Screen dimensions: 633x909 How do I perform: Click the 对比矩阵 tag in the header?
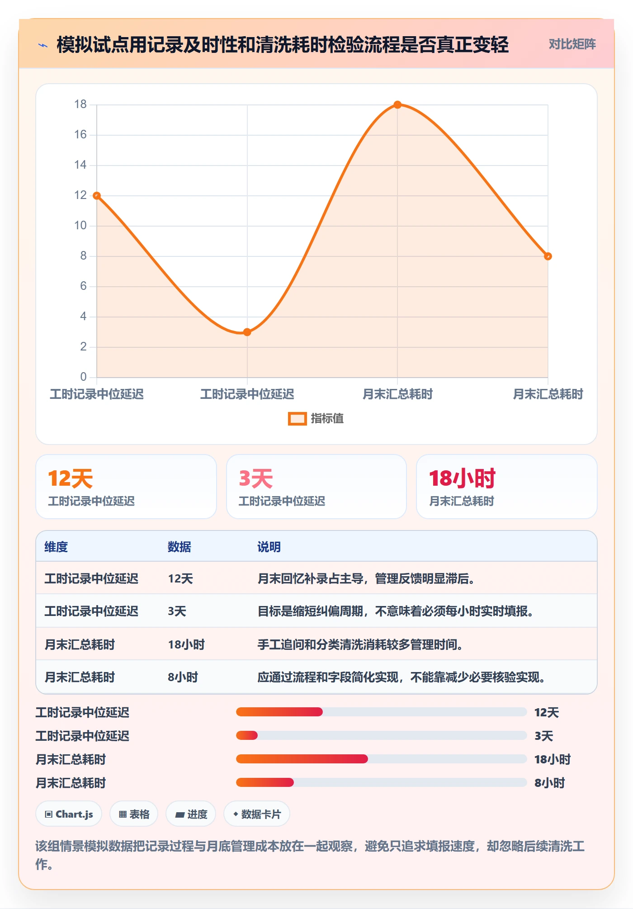572,44
